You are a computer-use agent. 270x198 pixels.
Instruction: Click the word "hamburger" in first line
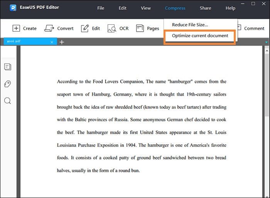click(180, 81)
